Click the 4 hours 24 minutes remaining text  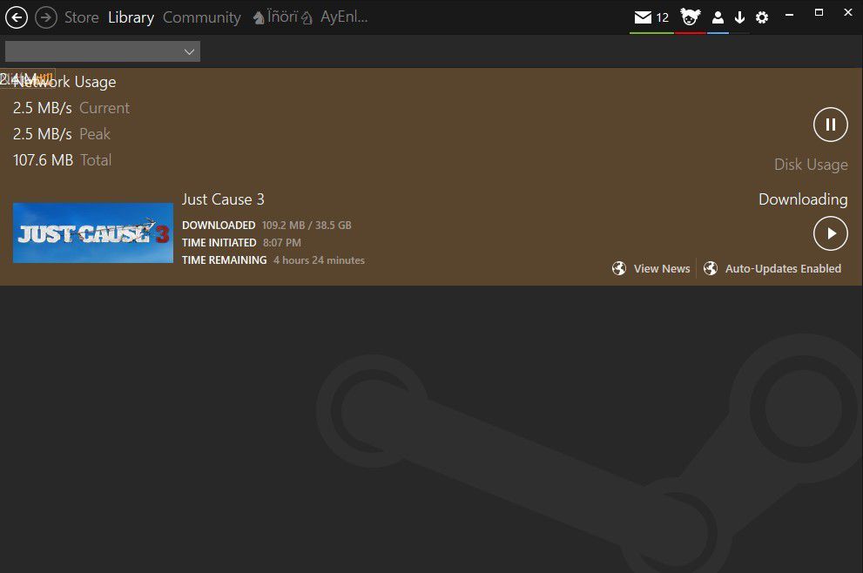click(320, 260)
